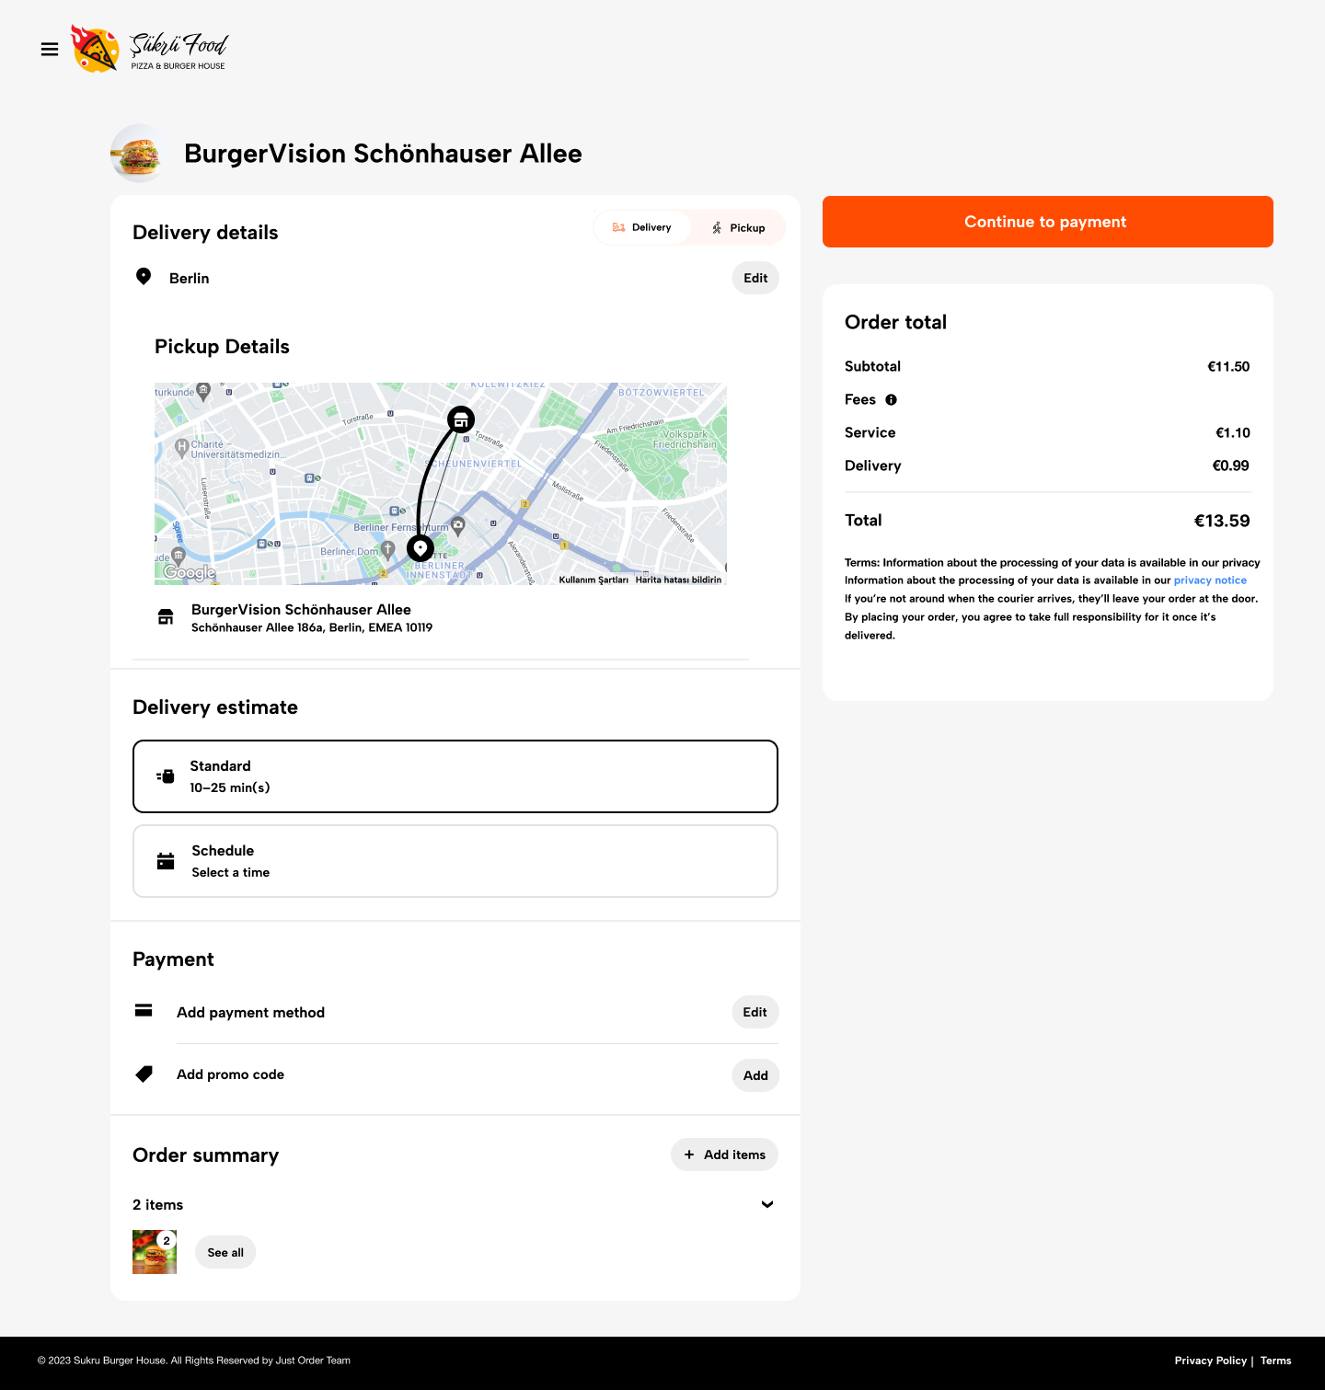The height and width of the screenshot is (1390, 1325).
Task: Click the payment card icon
Action: 144,1011
